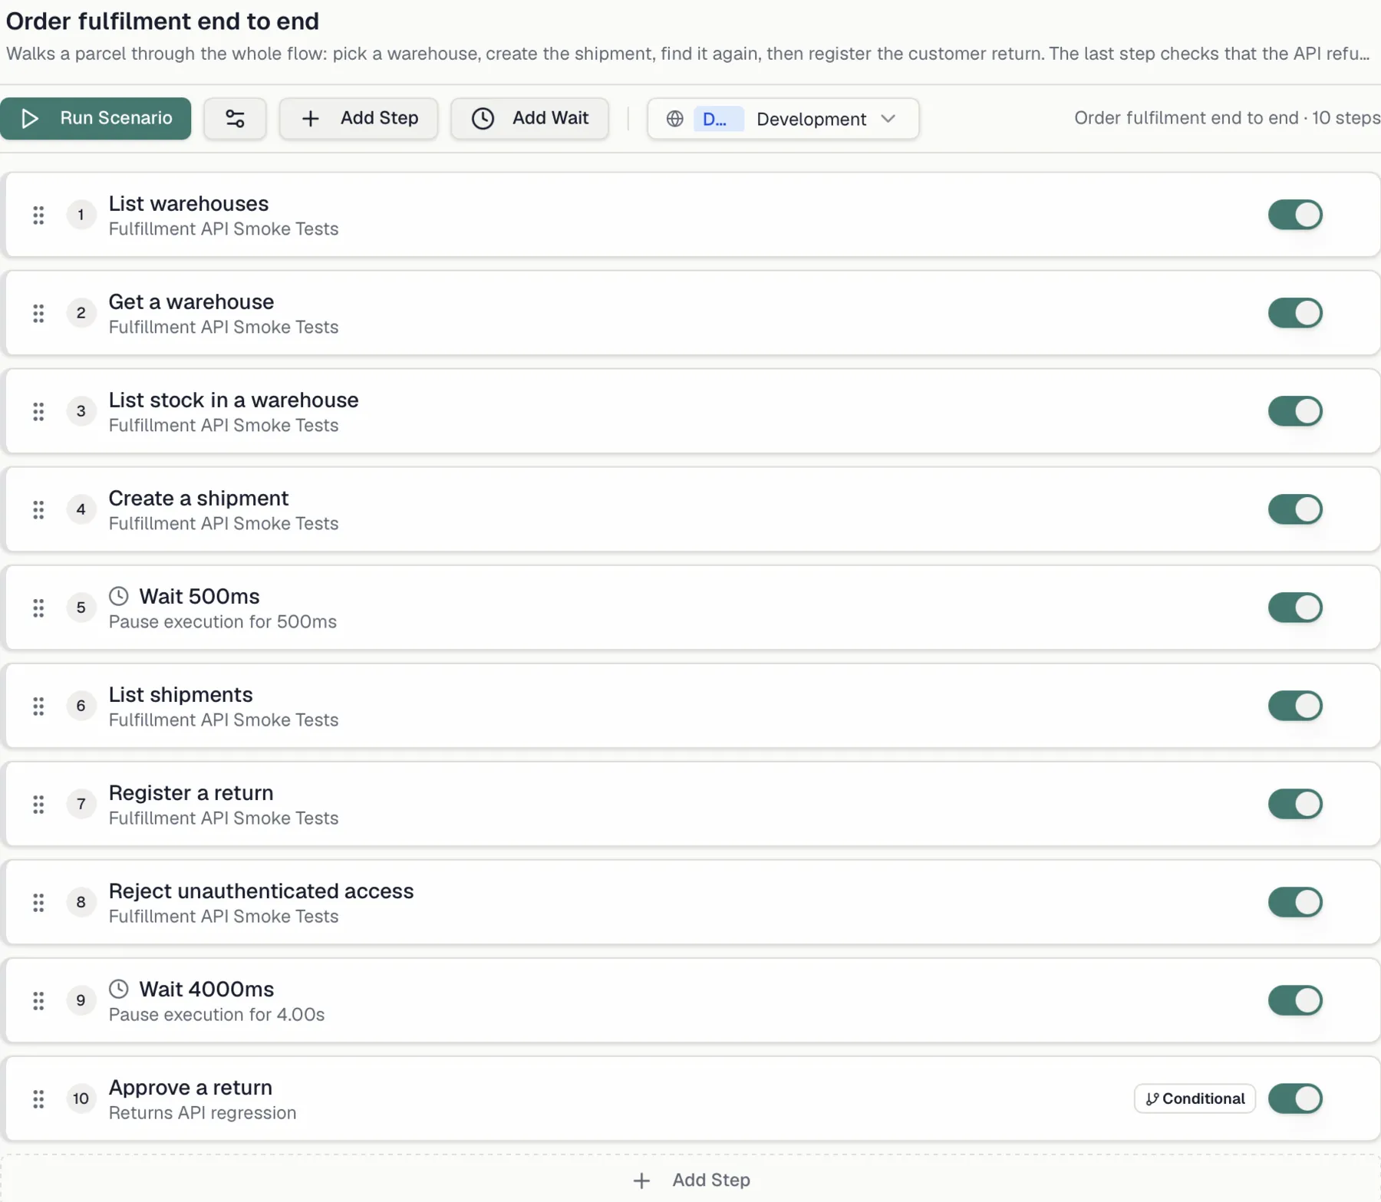Disable the Get a warehouse step toggle

point(1295,313)
